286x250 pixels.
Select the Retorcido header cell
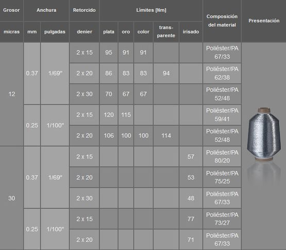click(85, 10)
